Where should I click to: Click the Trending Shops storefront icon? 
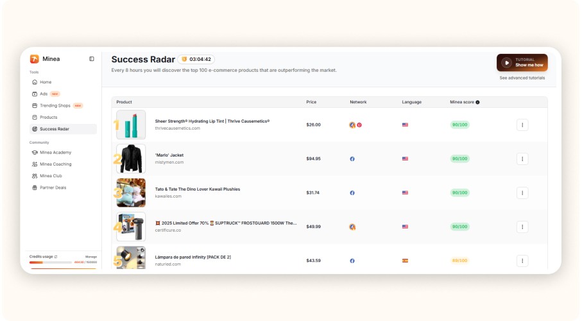point(35,105)
